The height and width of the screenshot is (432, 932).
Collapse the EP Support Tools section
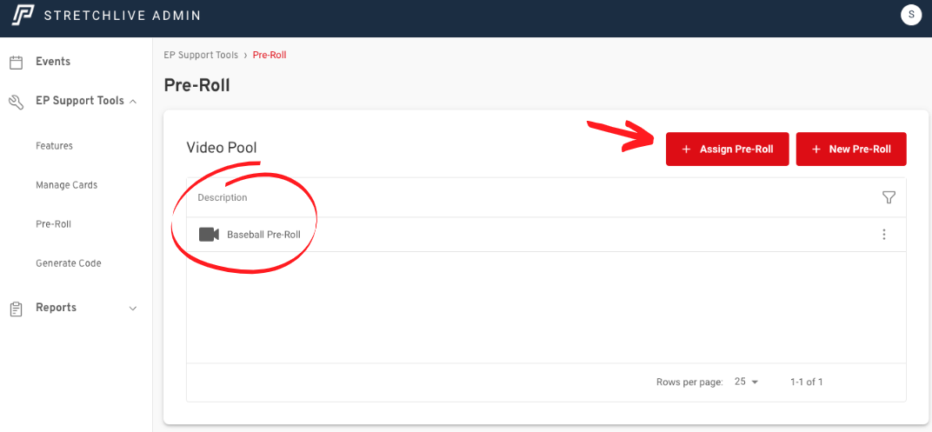(133, 102)
